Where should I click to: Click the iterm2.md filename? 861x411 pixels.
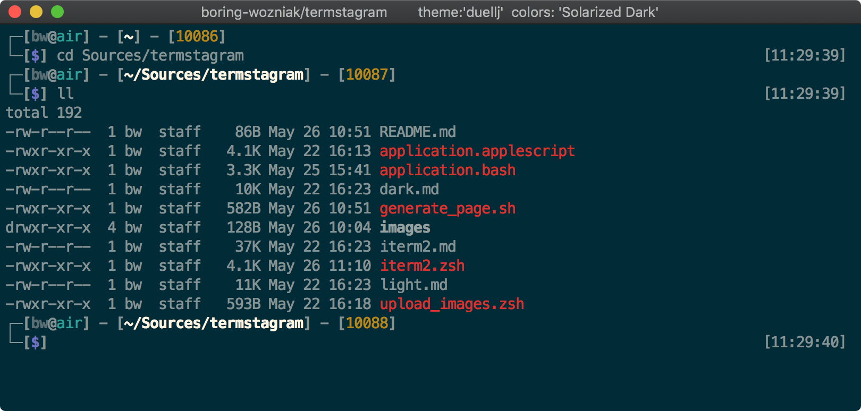[417, 246]
